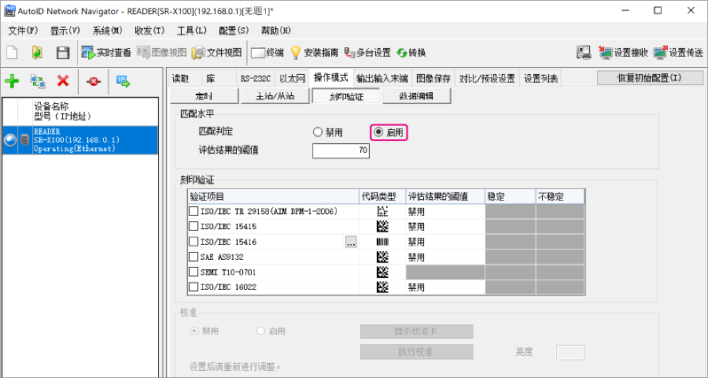This screenshot has width=708, height=378.
Task: Click the green plus add device icon
Action: tap(12, 80)
